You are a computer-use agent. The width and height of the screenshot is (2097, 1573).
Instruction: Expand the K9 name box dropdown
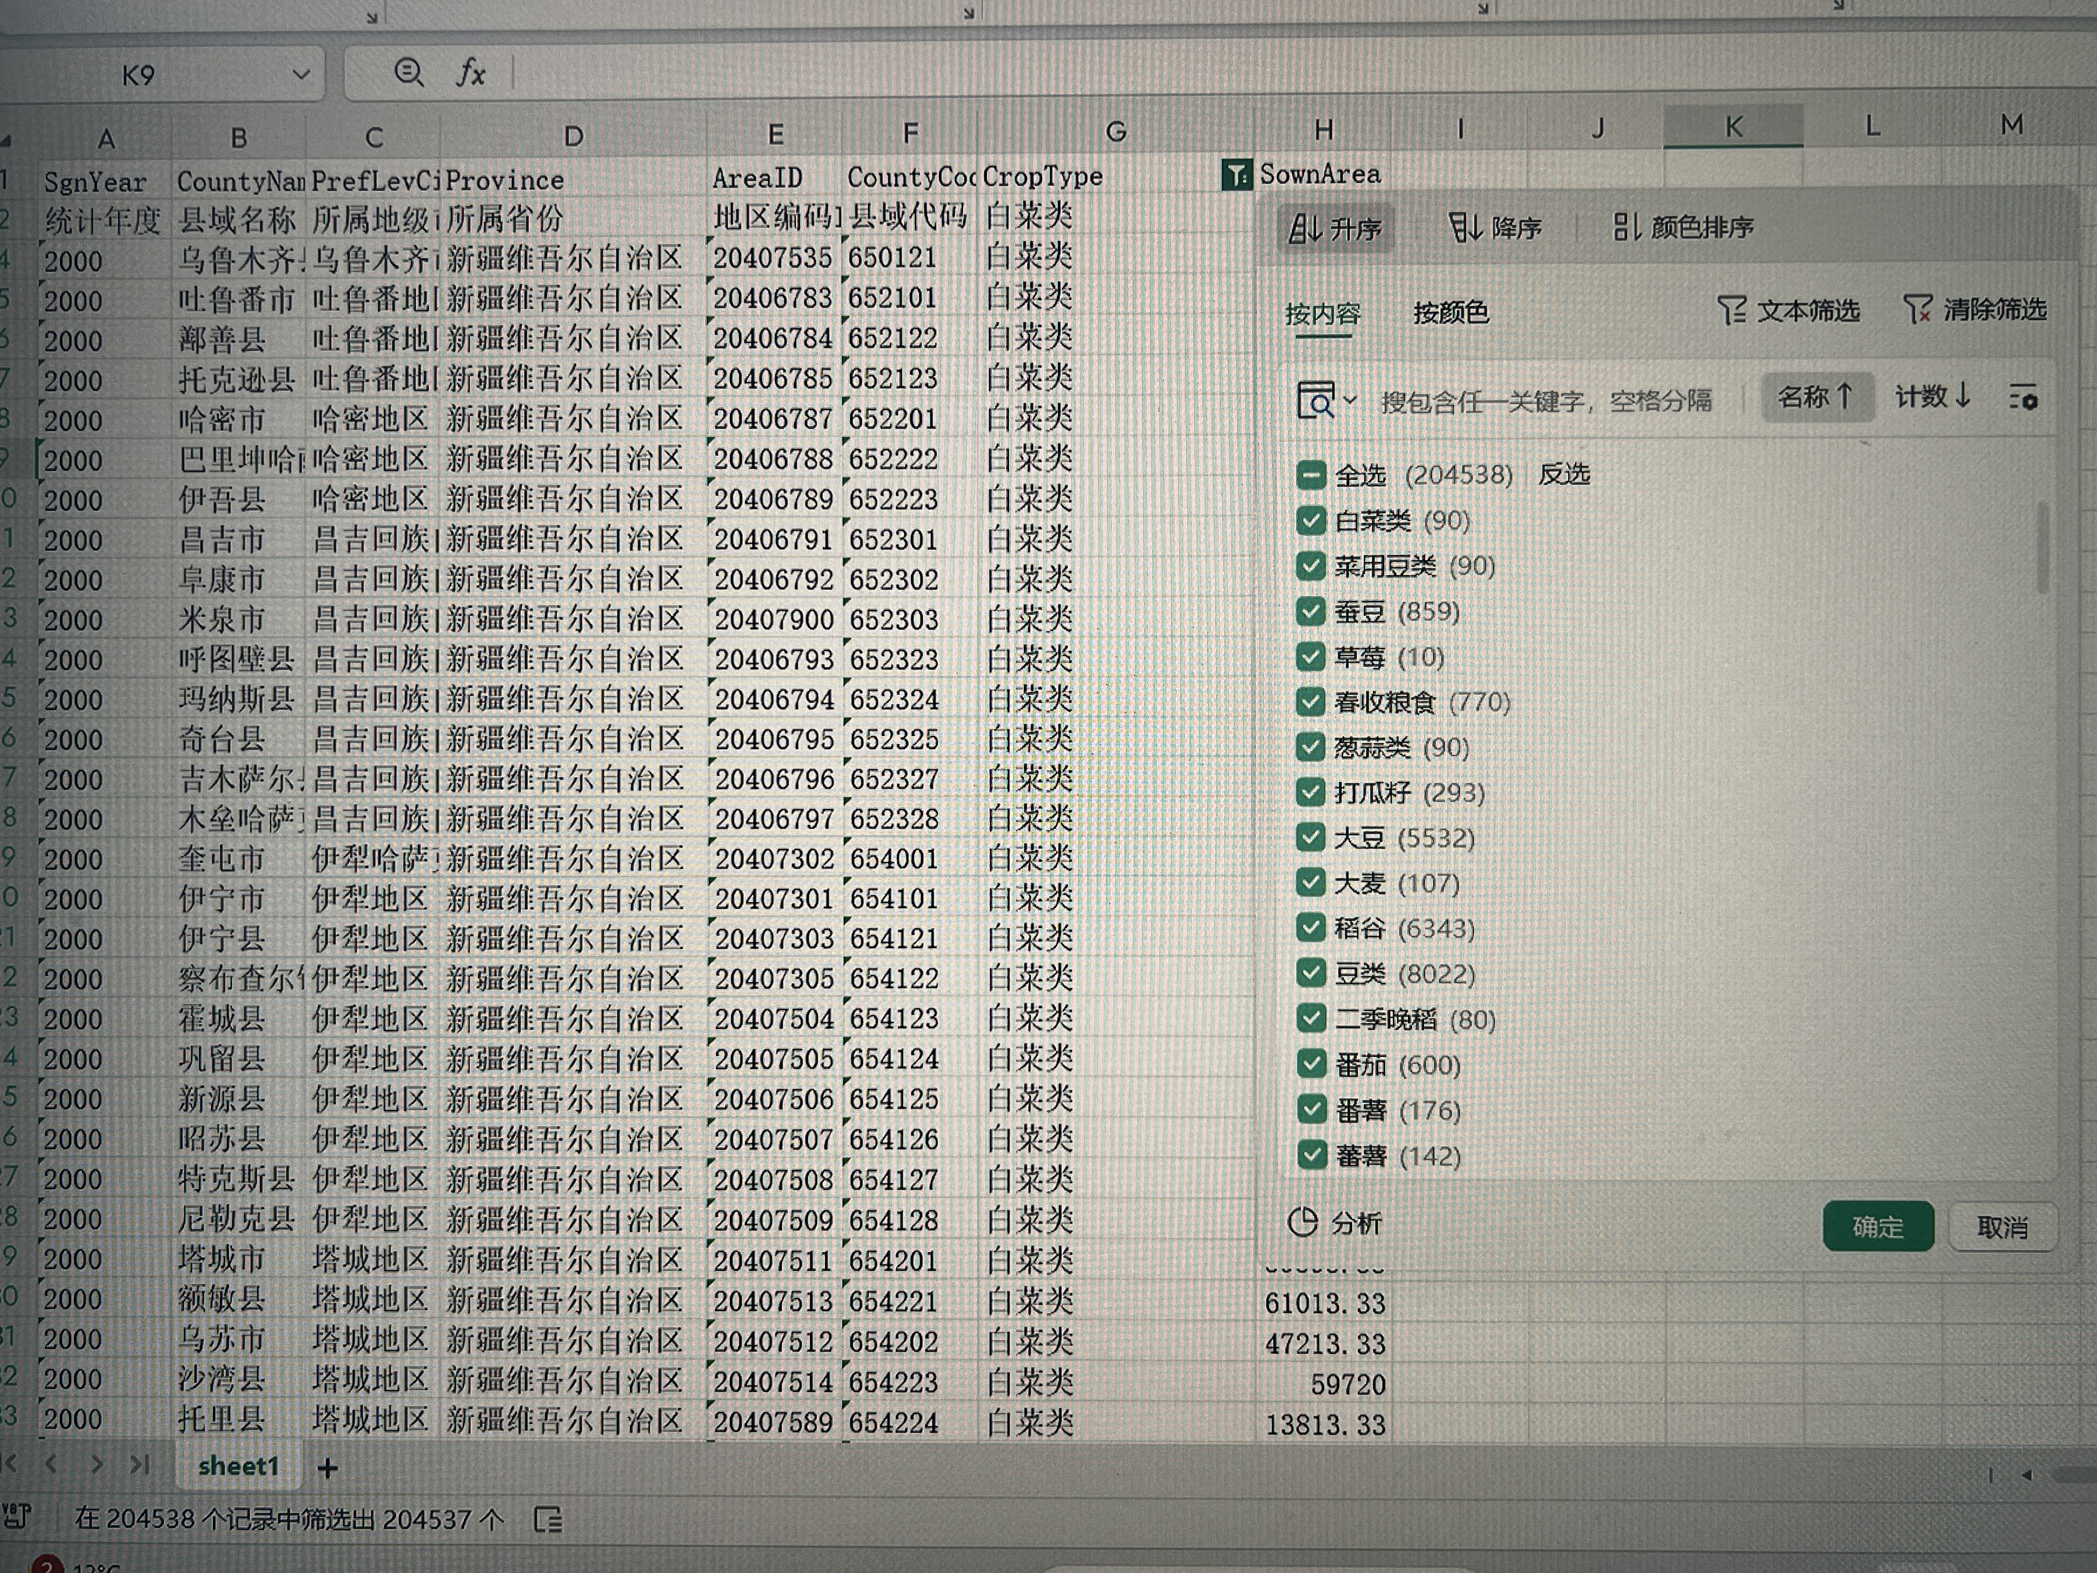302,74
